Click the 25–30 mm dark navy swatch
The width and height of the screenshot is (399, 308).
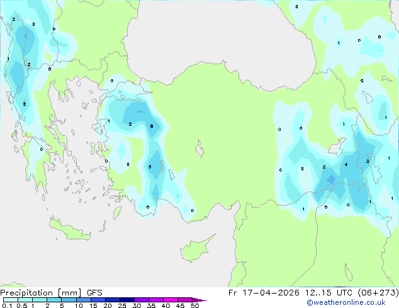tap(127, 300)
